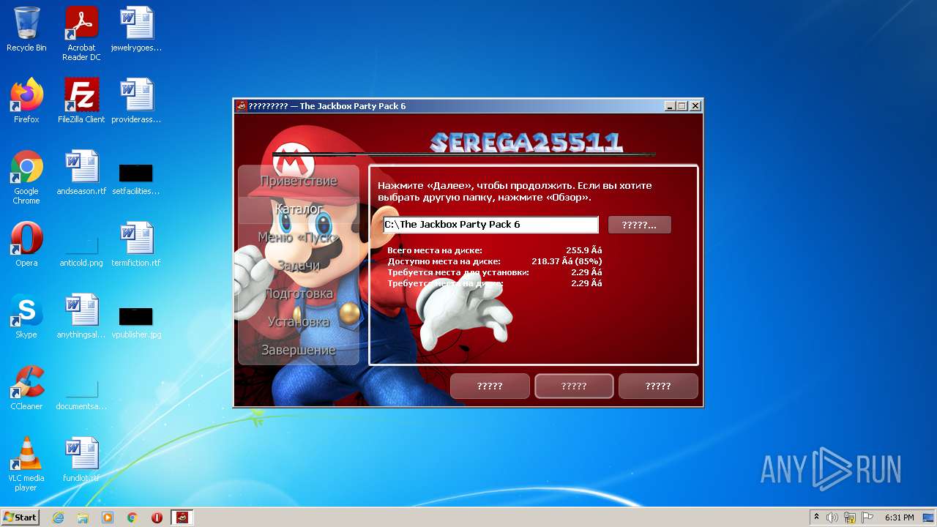Select the Задачи step in sidebar
This screenshot has height=527, width=937.
tap(299, 266)
